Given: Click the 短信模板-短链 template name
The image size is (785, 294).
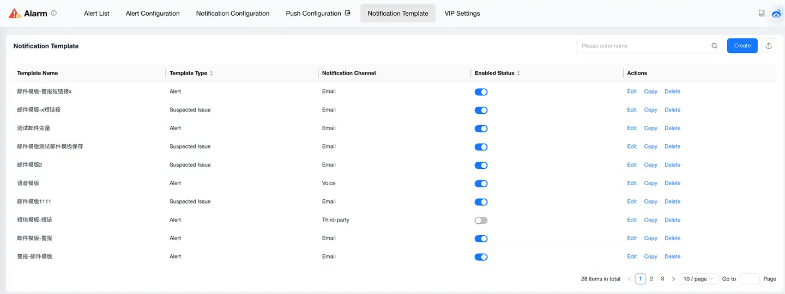Looking at the screenshot, I should [x=35, y=220].
